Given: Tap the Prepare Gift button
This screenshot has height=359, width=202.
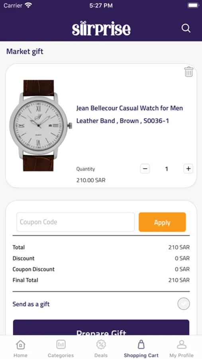Looking at the screenshot, I should (x=101, y=327).
